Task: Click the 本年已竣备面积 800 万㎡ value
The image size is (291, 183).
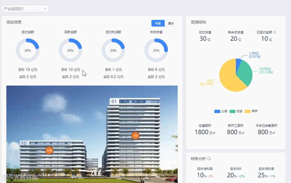Action: click(x=266, y=132)
